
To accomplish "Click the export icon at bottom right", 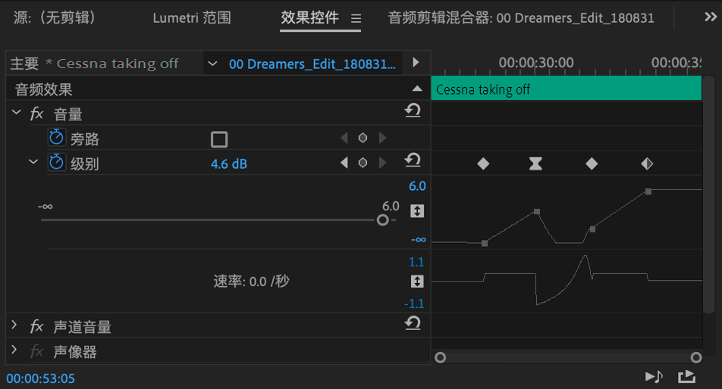I will [x=686, y=377].
